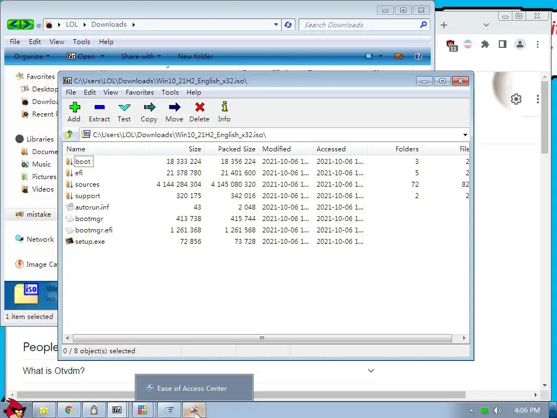
Task: Go up one folder level in 7-Zip
Action: [69, 134]
